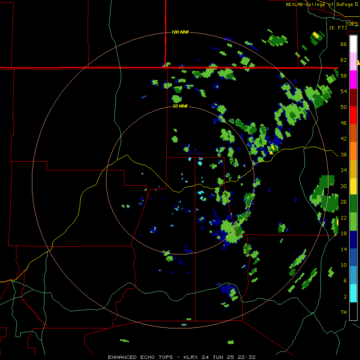Click the legend value 34
The image size is (360, 360).
pos(344,170)
